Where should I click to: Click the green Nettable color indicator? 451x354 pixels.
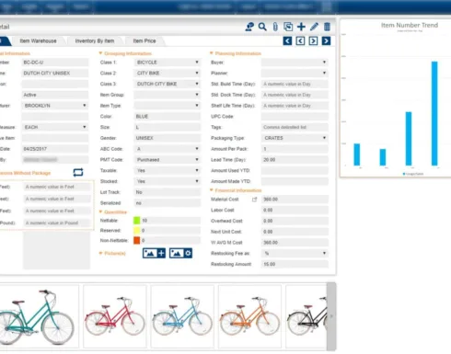137,221
